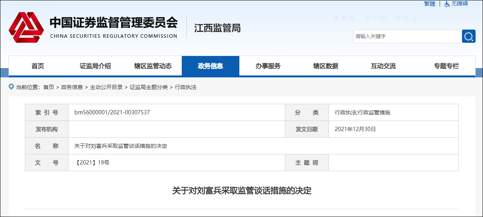Select the 辖区监管动态 tab
The width and height of the screenshot is (483, 217).
153,66
